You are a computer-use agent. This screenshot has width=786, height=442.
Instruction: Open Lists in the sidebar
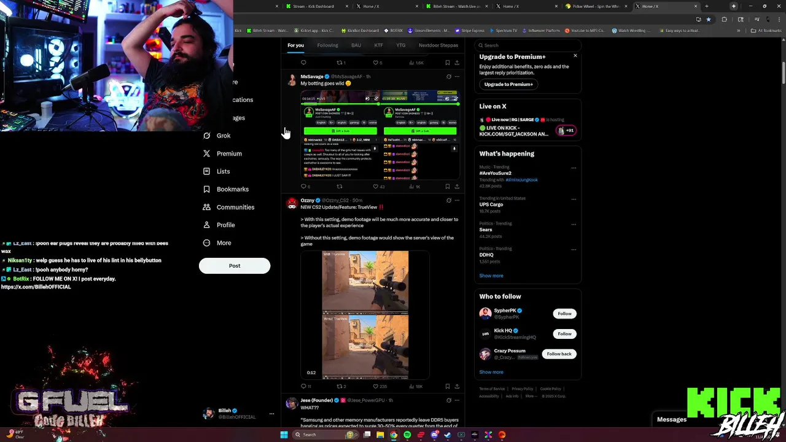216,171
